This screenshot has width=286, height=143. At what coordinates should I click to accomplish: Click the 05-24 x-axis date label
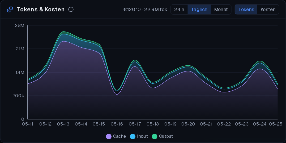point(260,124)
